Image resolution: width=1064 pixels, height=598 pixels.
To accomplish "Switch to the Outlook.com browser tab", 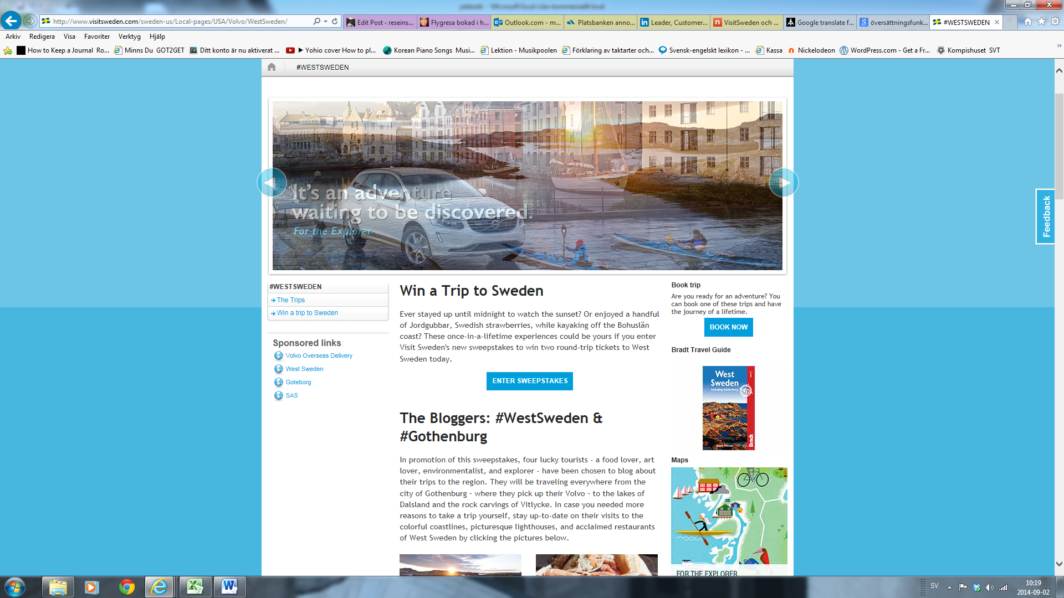I will click(526, 22).
